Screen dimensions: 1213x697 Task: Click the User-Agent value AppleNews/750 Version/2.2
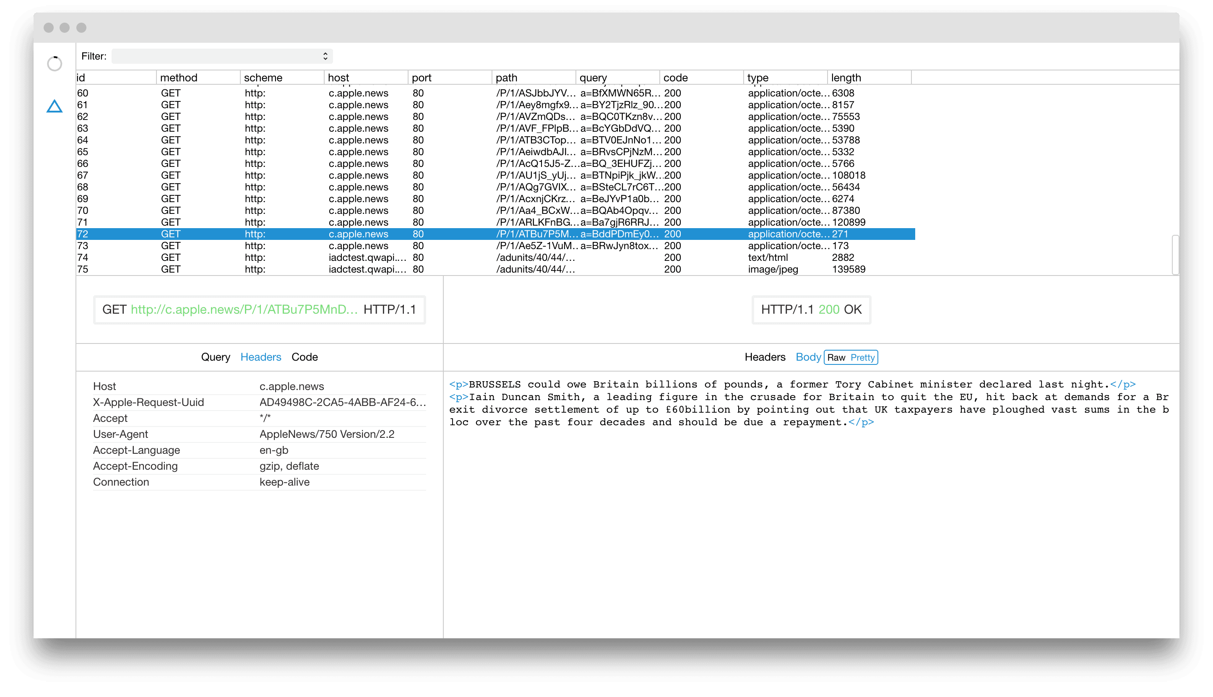[326, 434]
